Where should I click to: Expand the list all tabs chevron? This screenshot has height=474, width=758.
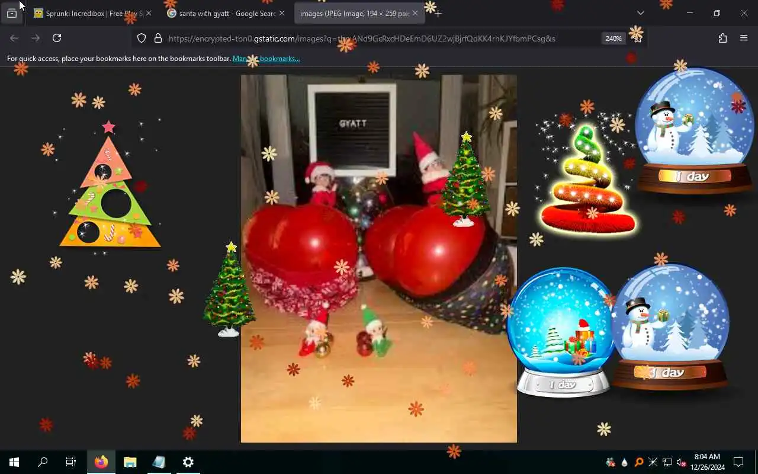point(640,13)
